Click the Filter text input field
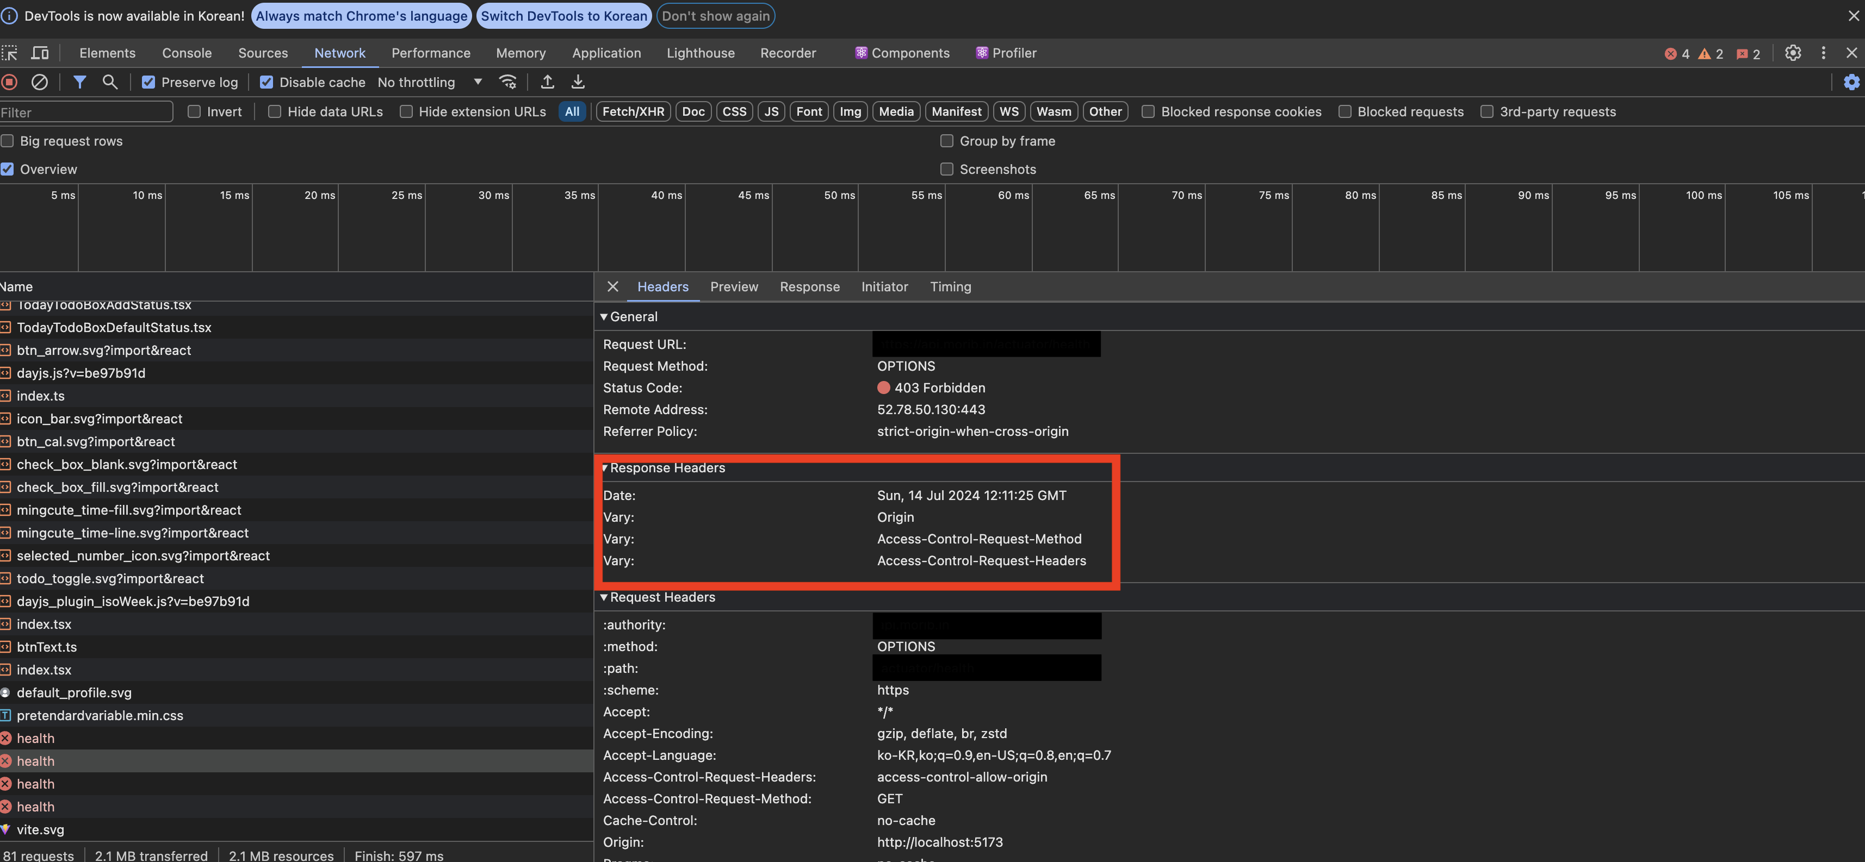The image size is (1865, 862). (x=85, y=112)
